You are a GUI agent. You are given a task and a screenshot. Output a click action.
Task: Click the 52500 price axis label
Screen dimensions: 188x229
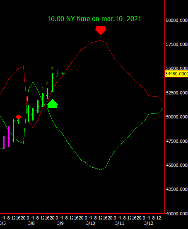tap(177, 93)
